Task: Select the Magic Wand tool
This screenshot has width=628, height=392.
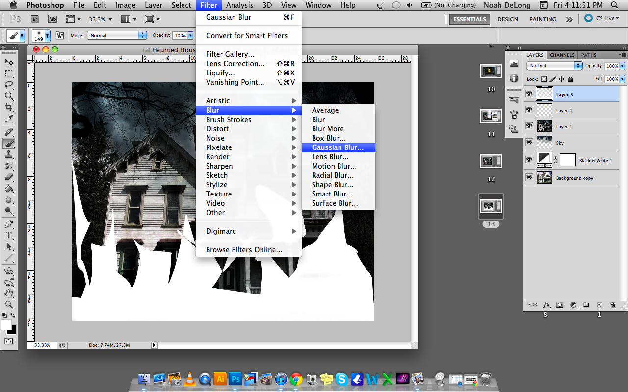Action: 9,96
